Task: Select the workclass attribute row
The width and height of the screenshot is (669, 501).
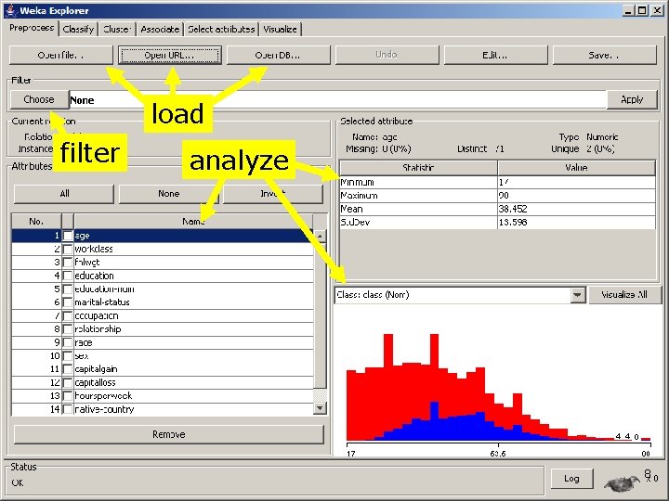Action: 163,249
